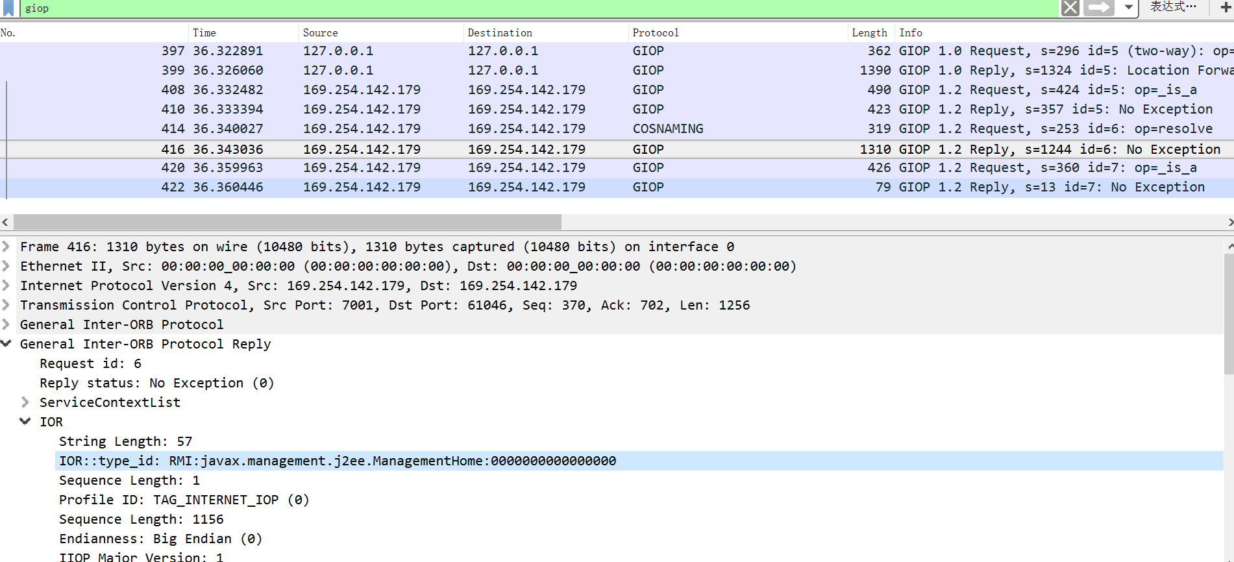The width and height of the screenshot is (1234, 562).
Task: Expand Internet Protocol Version 4 node
Action: click(6, 286)
